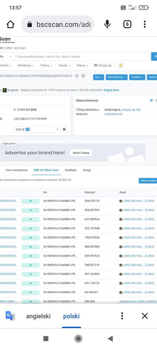Viewport: 157px width, 349px height.
Task: Click the green W badge in 384.676153 row
Action: pos(31,201)
